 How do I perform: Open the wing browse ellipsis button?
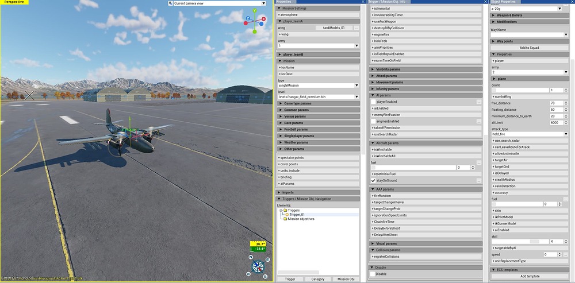(356, 28)
